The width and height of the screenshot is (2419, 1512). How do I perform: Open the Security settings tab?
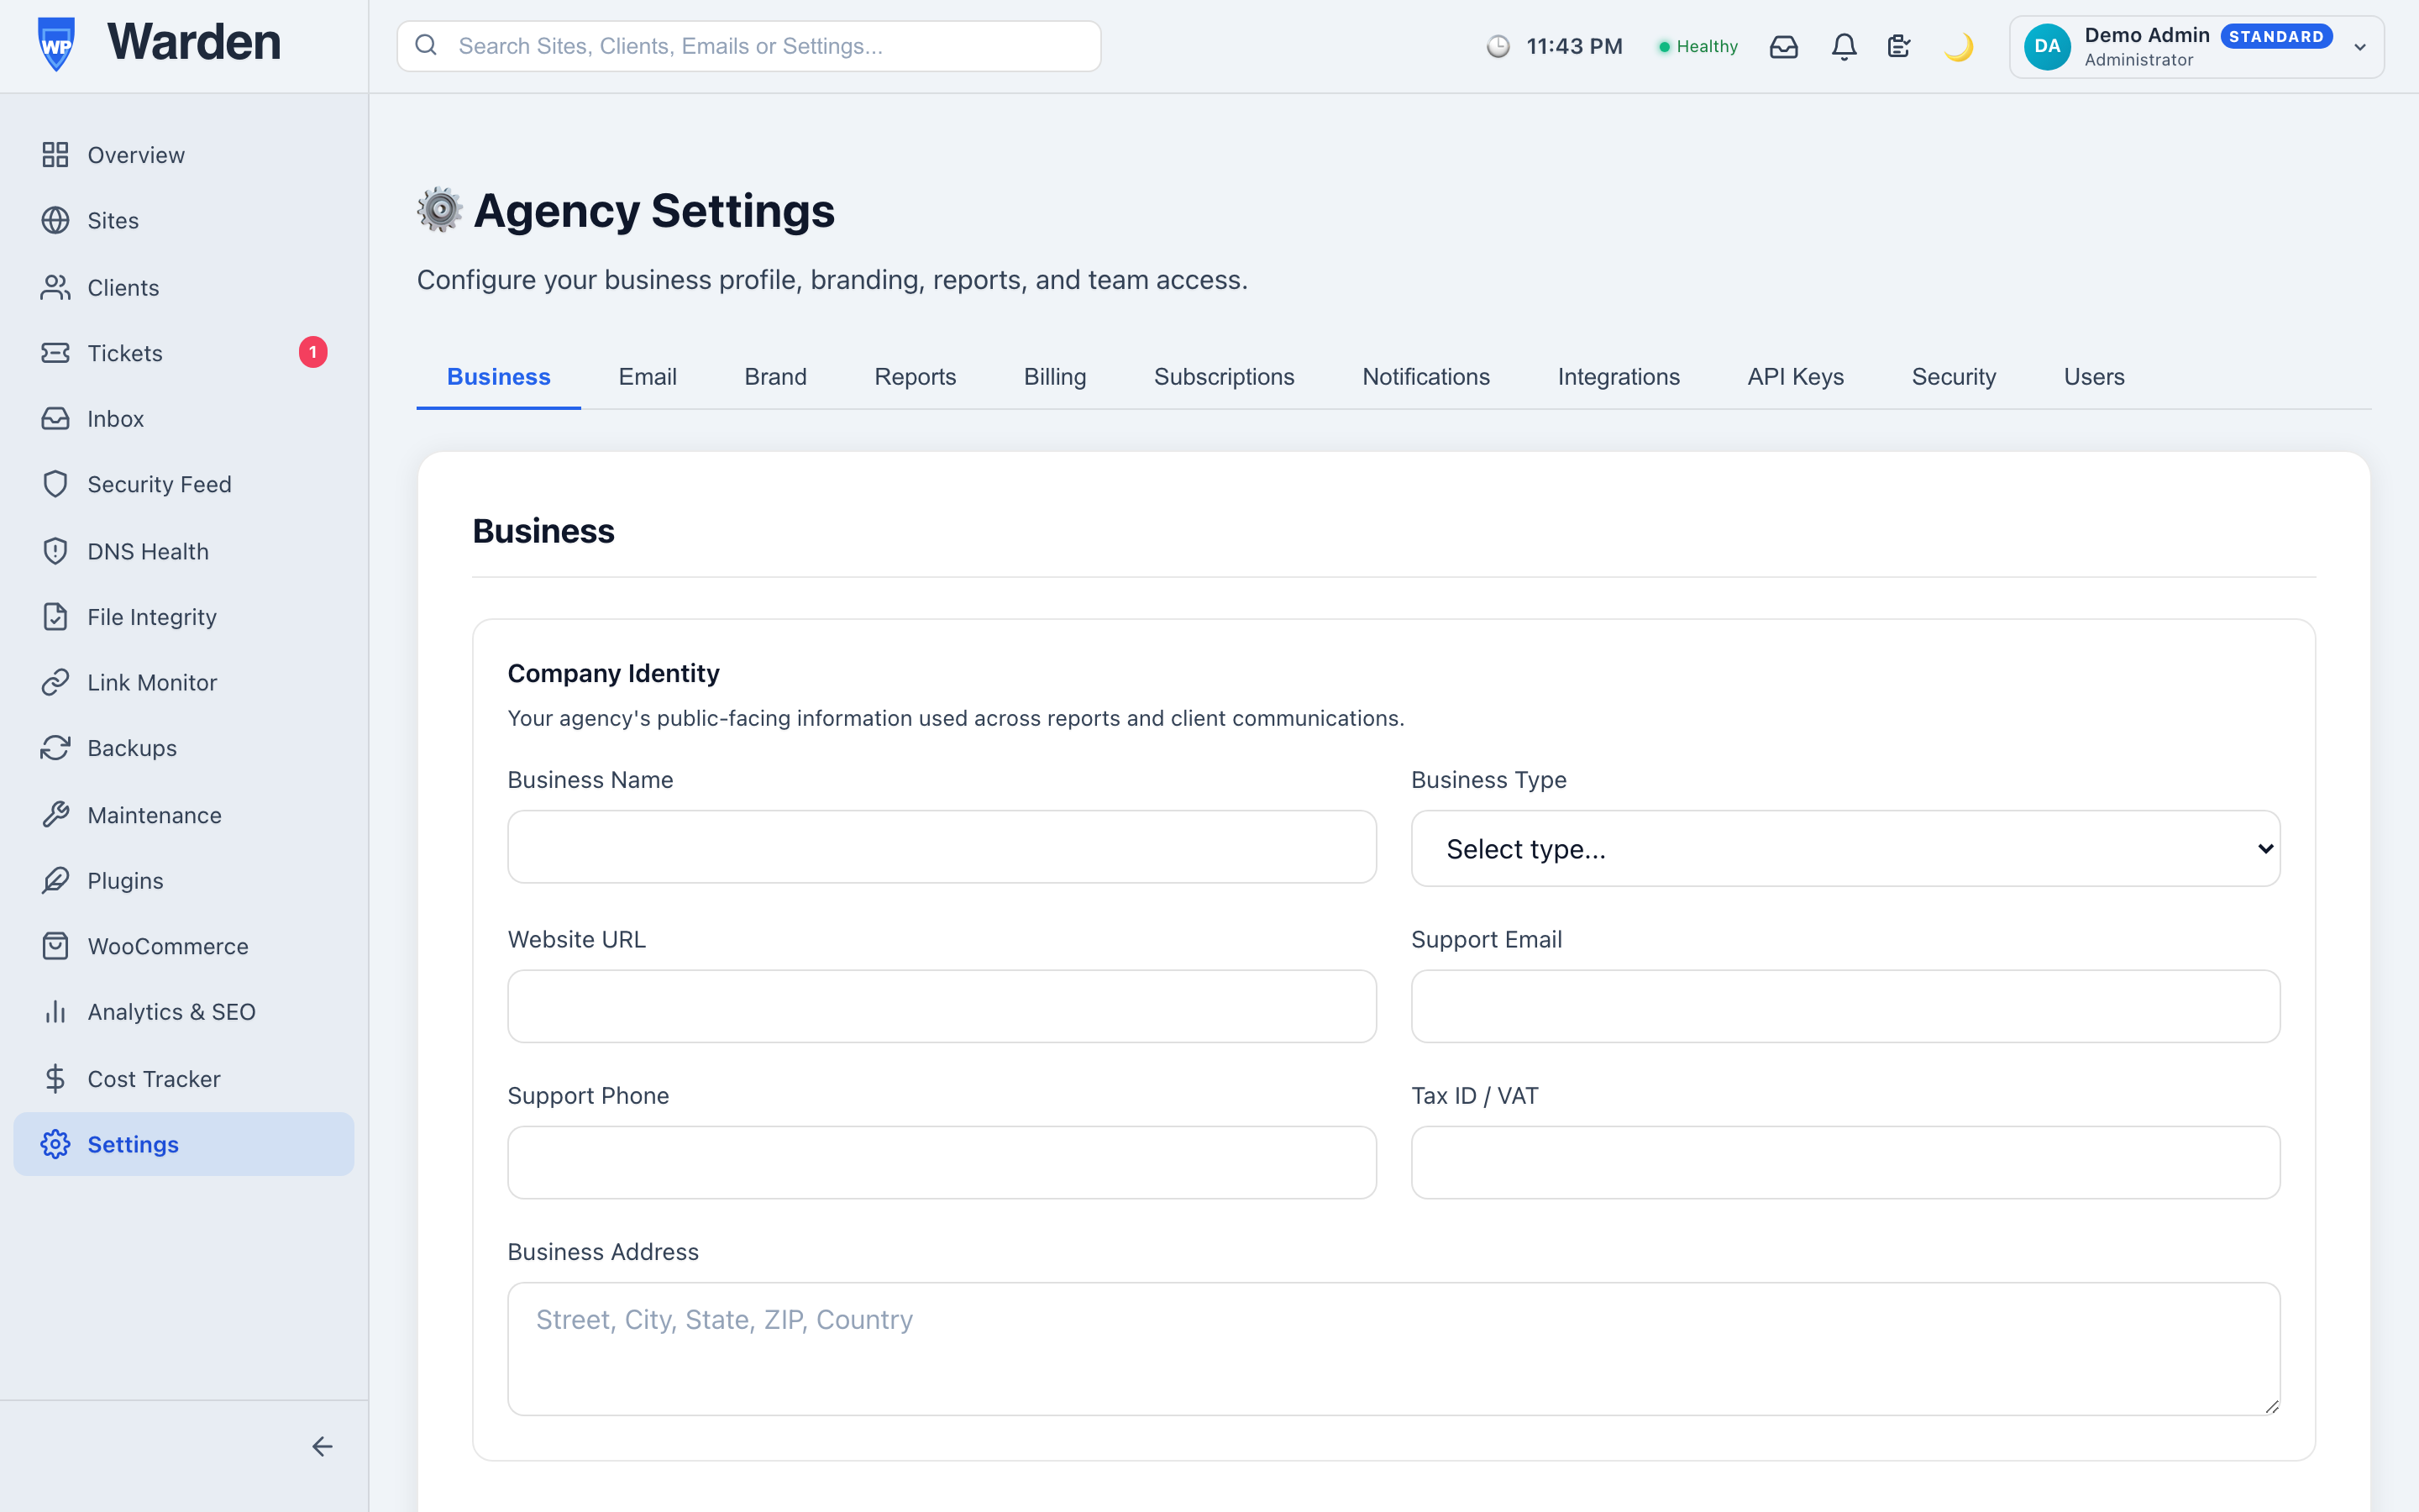pos(1953,376)
